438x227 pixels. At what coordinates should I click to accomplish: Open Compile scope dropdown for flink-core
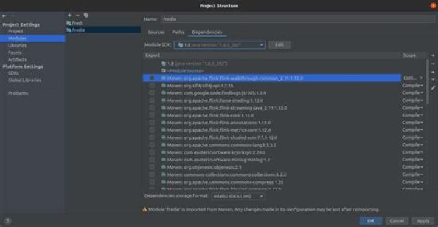pos(413,115)
